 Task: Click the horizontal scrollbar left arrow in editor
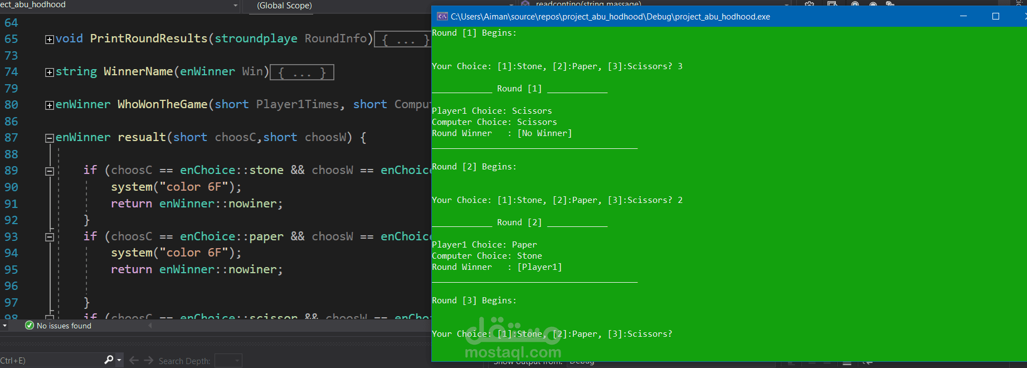pyautogui.click(x=150, y=326)
